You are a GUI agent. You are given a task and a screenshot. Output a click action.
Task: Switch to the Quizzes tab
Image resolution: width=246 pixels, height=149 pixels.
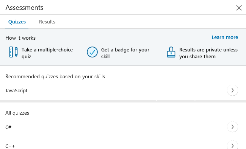(x=17, y=22)
